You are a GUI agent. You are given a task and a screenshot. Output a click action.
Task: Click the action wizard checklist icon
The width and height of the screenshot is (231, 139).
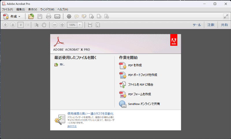pos(60,120)
